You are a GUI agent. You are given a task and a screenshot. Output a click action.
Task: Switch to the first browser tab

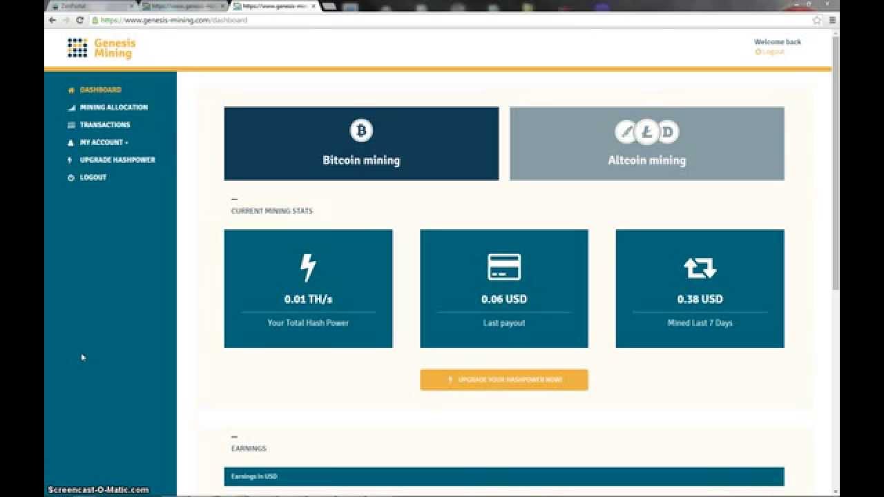[93, 6]
